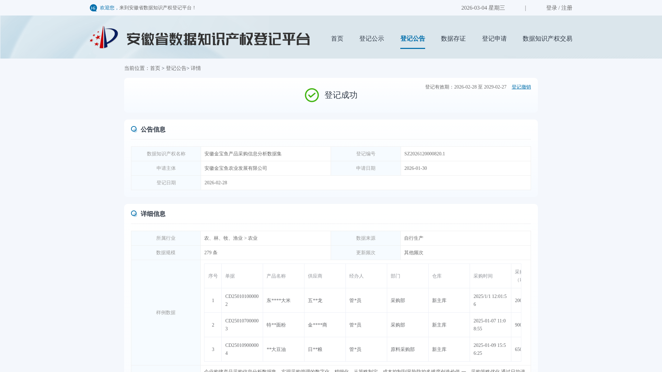Viewport: 662px width, 372px height.
Task: Open 登记申请 in the navigation
Action: [494, 39]
